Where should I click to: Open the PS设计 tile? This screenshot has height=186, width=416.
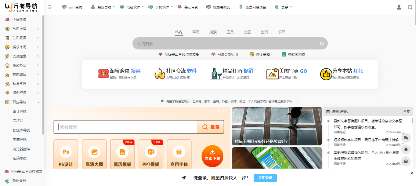(66, 155)
